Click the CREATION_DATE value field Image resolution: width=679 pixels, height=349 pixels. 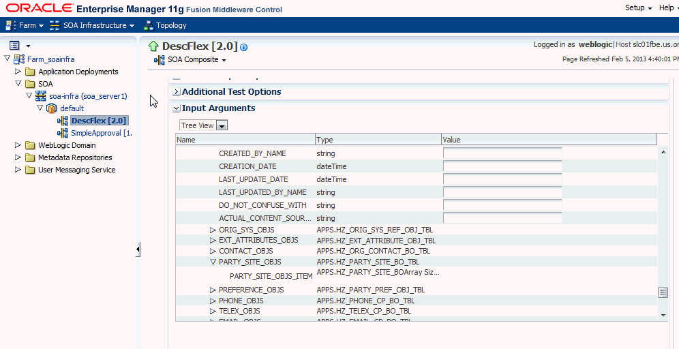click(x=502, y=166)
